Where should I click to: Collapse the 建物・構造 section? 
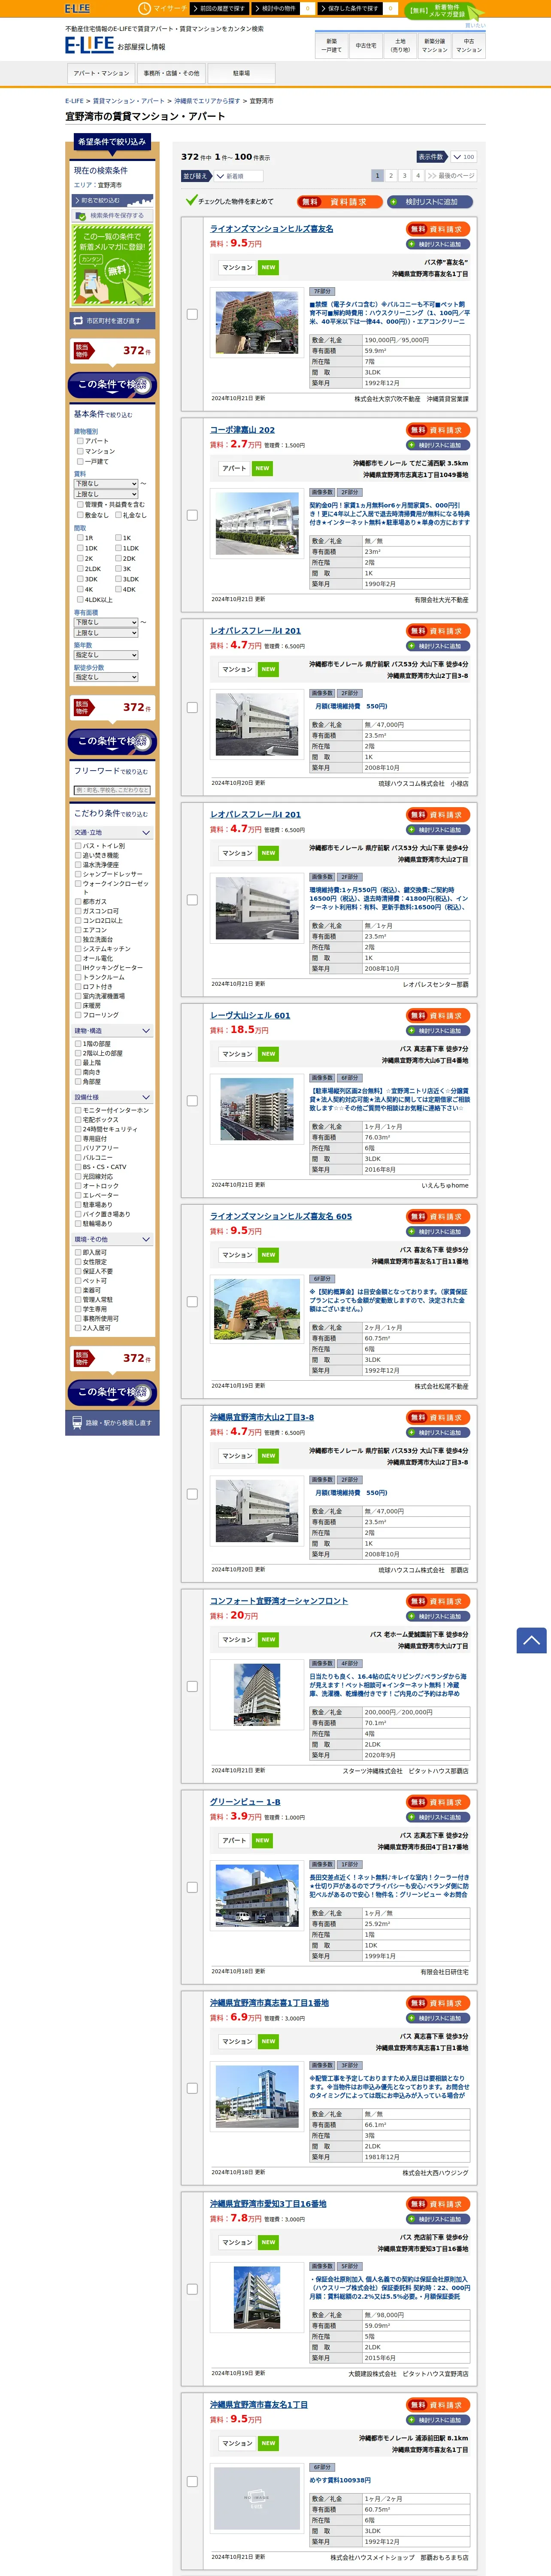click(x=112, y=1030)
